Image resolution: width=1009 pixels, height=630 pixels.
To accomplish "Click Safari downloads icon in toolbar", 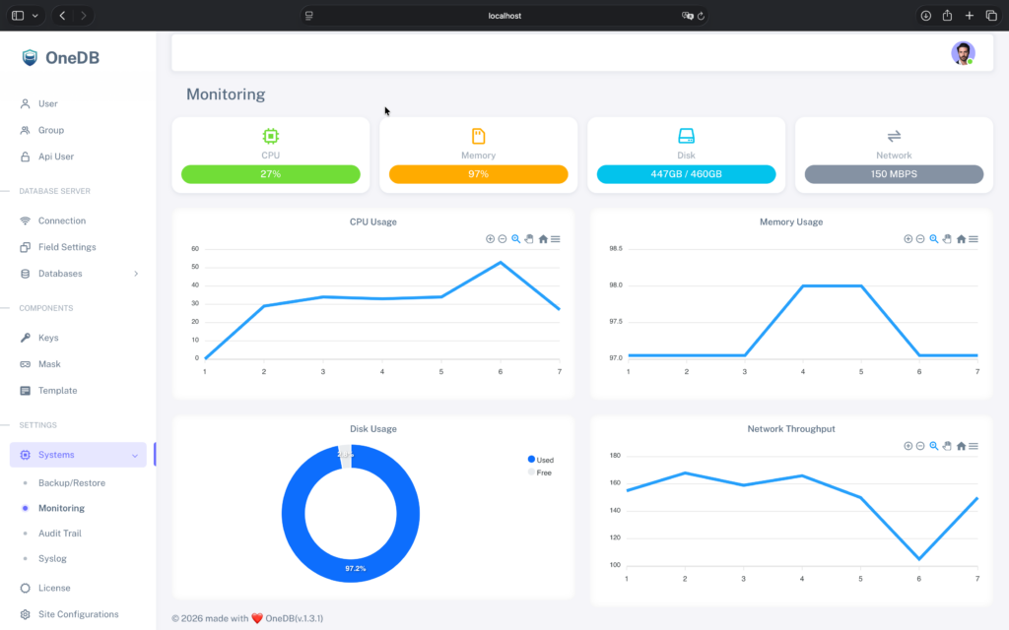I will pyautogui.click(x=925, y=16).
